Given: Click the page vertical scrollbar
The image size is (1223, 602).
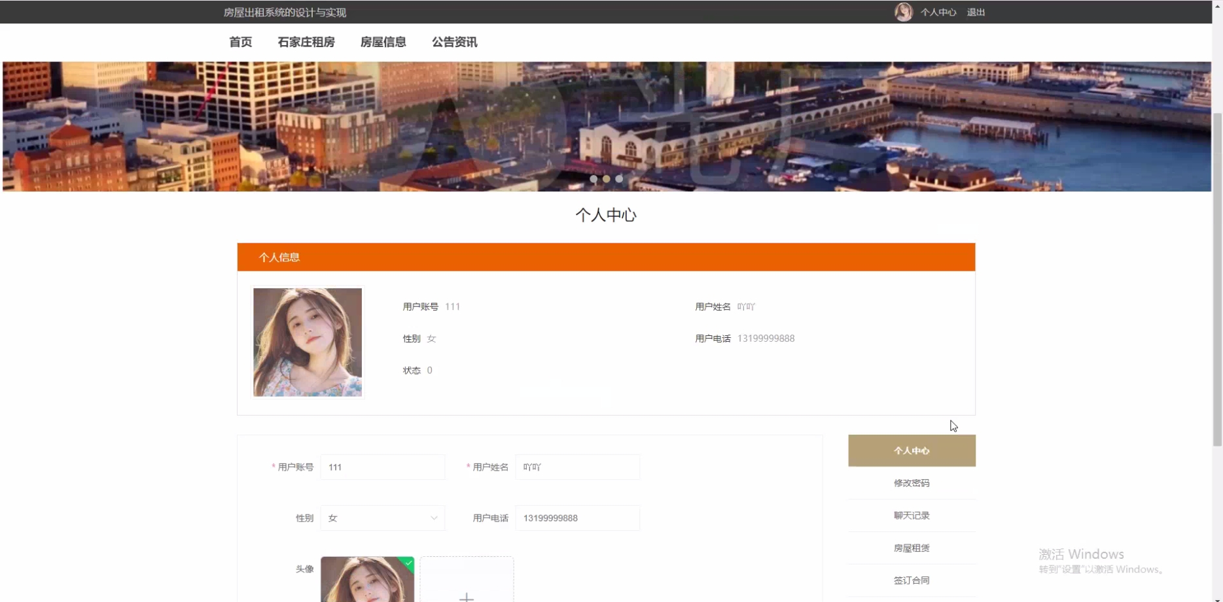Looking at the screenshot, I should point(1217,280).
